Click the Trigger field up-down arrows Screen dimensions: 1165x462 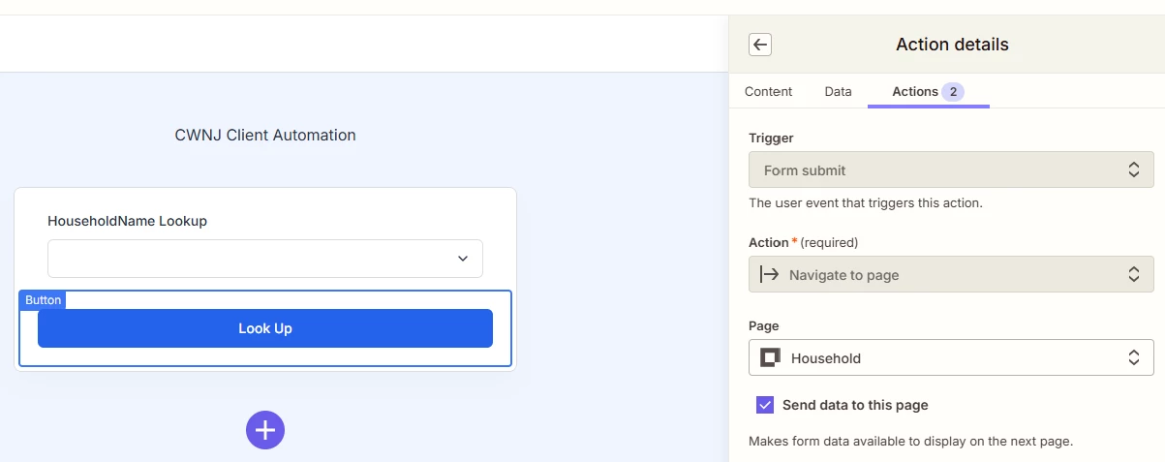tap(1134, 170)
